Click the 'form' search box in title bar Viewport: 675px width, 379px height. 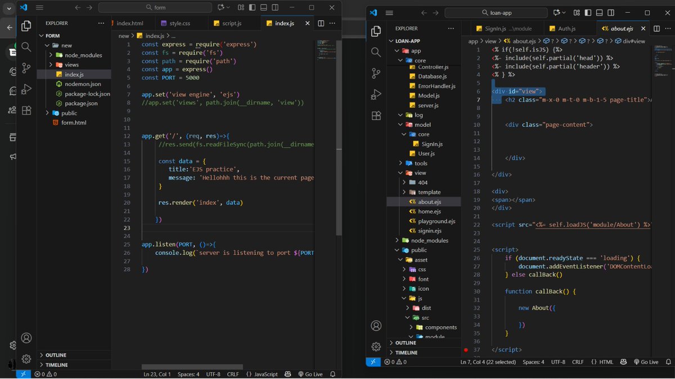(x=155, y=7)
